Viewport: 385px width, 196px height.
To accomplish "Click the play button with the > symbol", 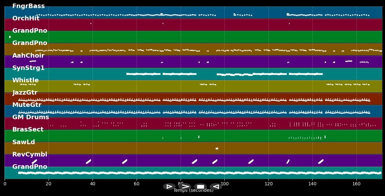I will [185, 187].
